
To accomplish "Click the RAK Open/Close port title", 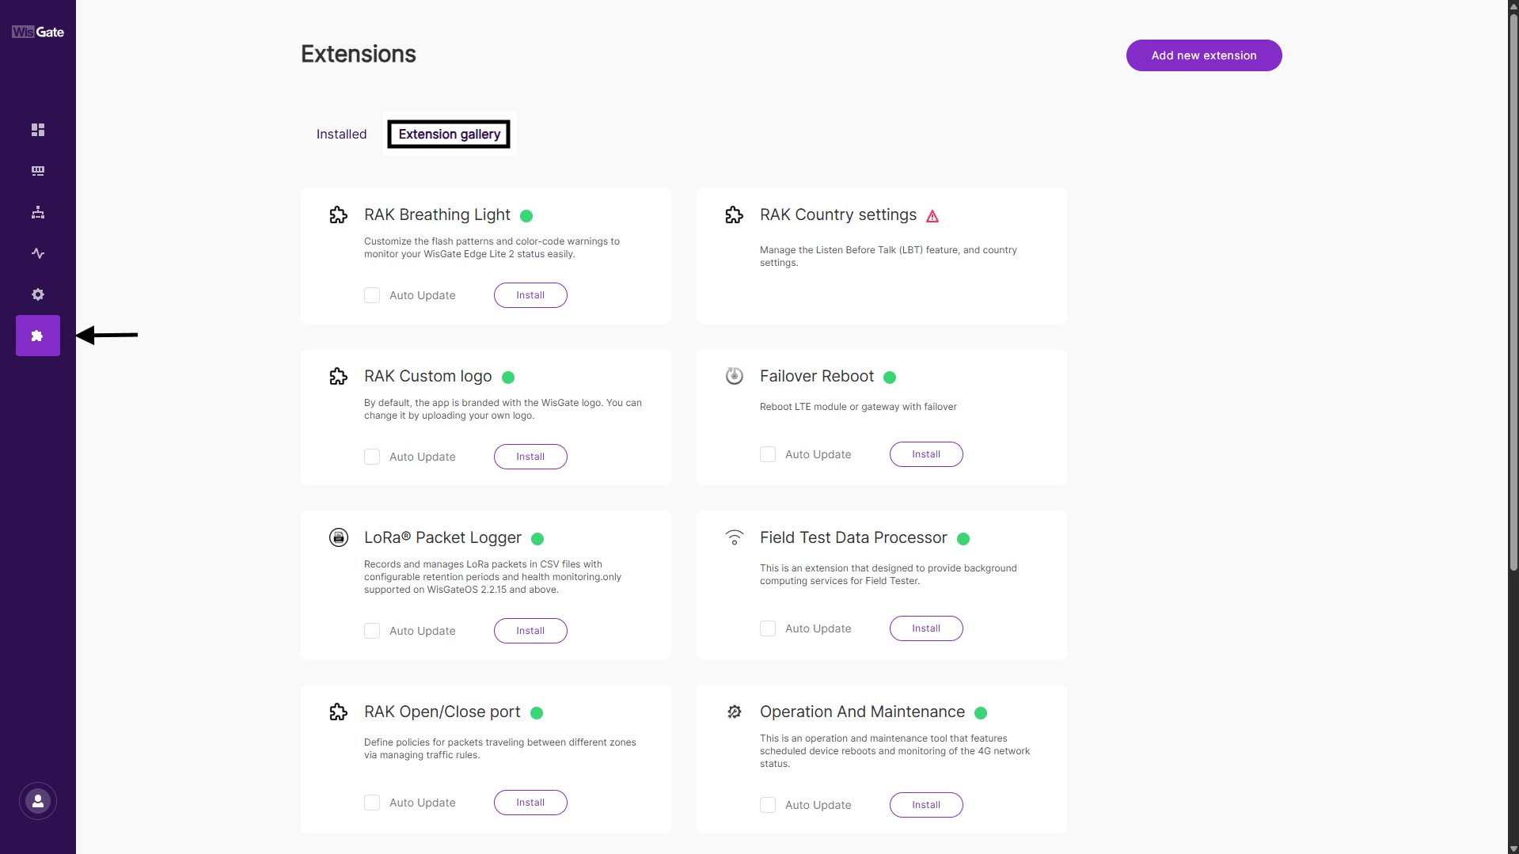I will (442, 712).
